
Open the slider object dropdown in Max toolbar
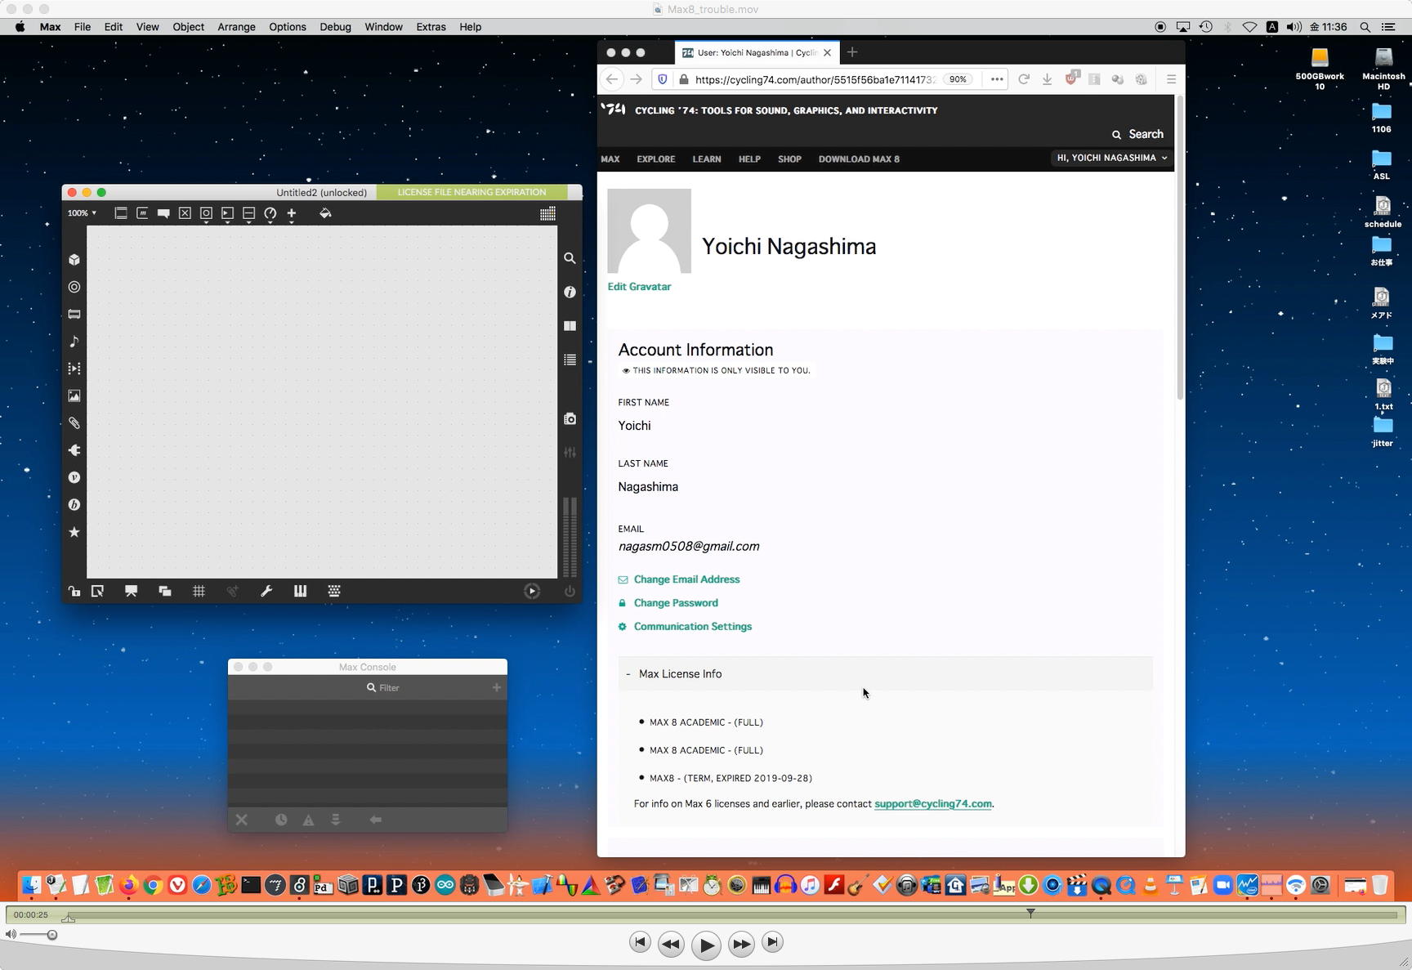(x=248, y=213)
